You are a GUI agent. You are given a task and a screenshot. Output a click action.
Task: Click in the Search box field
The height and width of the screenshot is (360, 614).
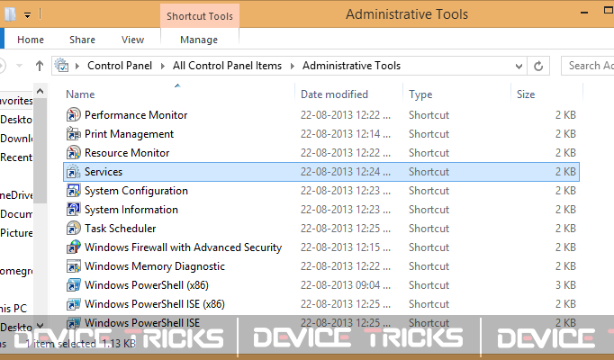tap(589, 66)
